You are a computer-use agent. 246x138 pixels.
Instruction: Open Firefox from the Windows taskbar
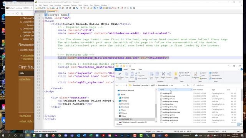(x=53, y=135)
